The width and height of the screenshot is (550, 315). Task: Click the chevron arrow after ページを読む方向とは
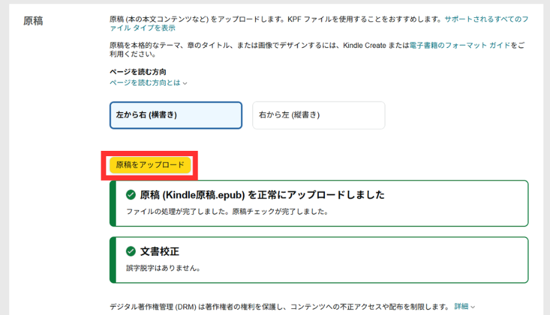coord(185,83)
